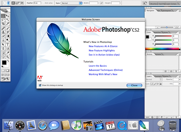This screenshot has width=181, height=132.
Task: Open the Layers panel options menu
Action: pyautogui.click(x=180, y=77)
